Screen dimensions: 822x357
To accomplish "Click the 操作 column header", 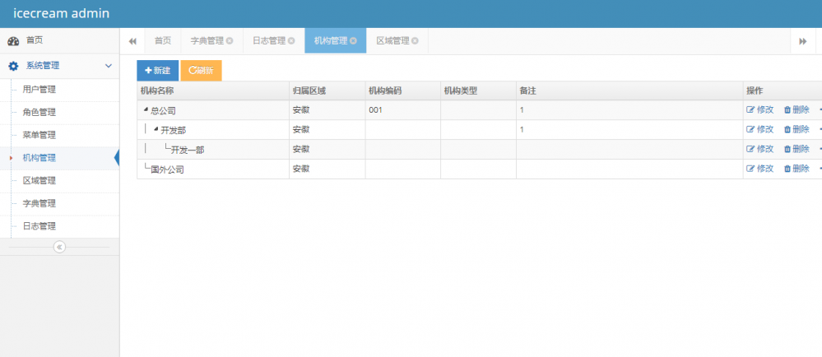I will point(783,90).
